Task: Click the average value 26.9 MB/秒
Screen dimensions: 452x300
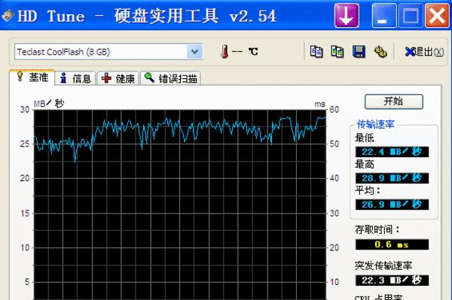Action: [x=392, y=205]
